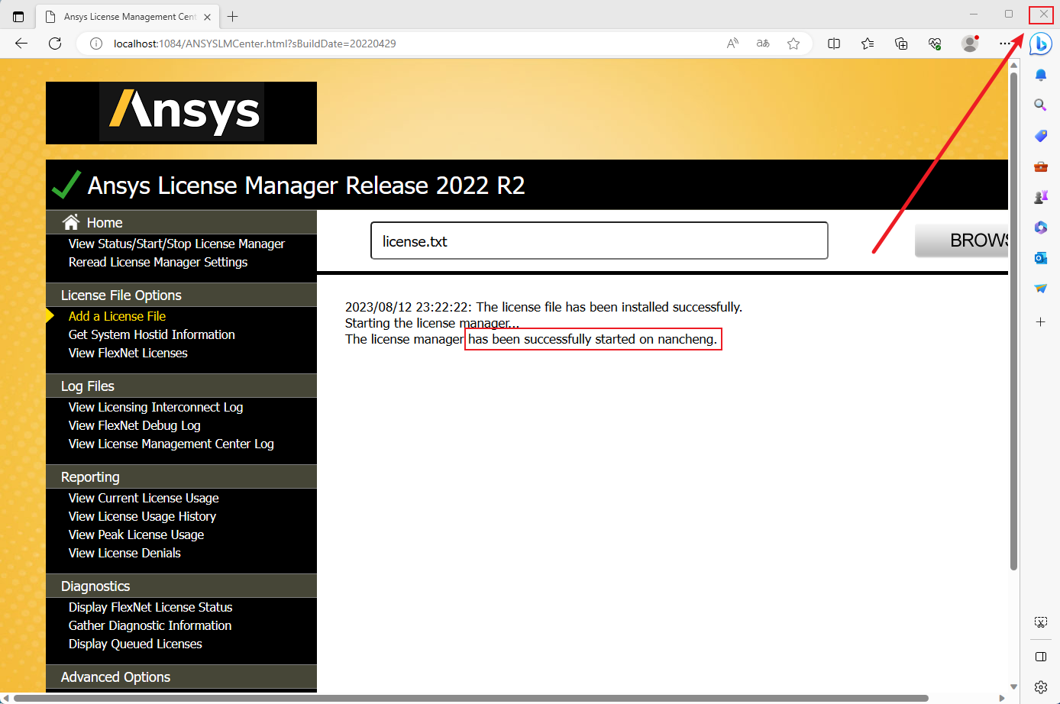Open the Games chess sidebar icon
The height and width of the screenshot is (704, 1060).
click(1040, 197)
